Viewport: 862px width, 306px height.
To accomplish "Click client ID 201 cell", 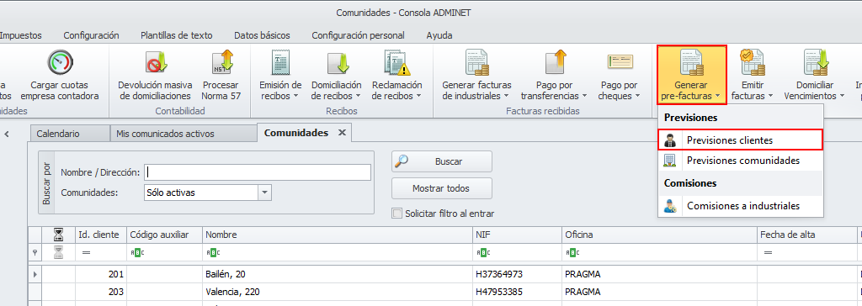I will coord(101,273).
